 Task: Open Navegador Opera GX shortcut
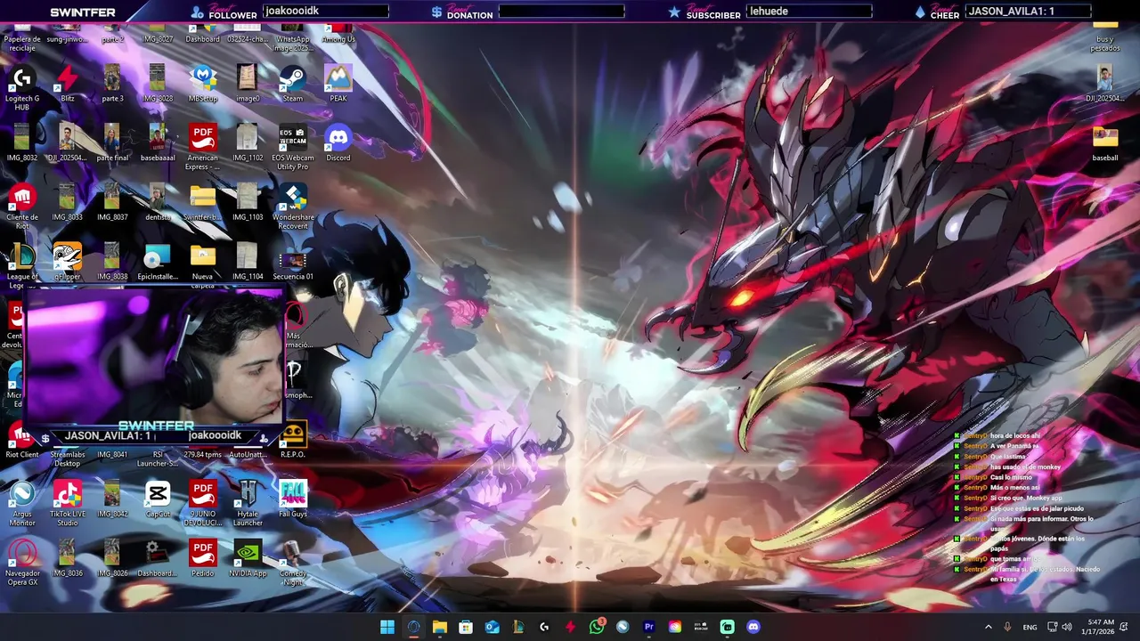22,563
